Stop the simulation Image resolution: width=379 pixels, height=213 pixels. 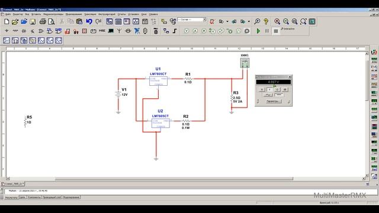[x=275, y=31]
